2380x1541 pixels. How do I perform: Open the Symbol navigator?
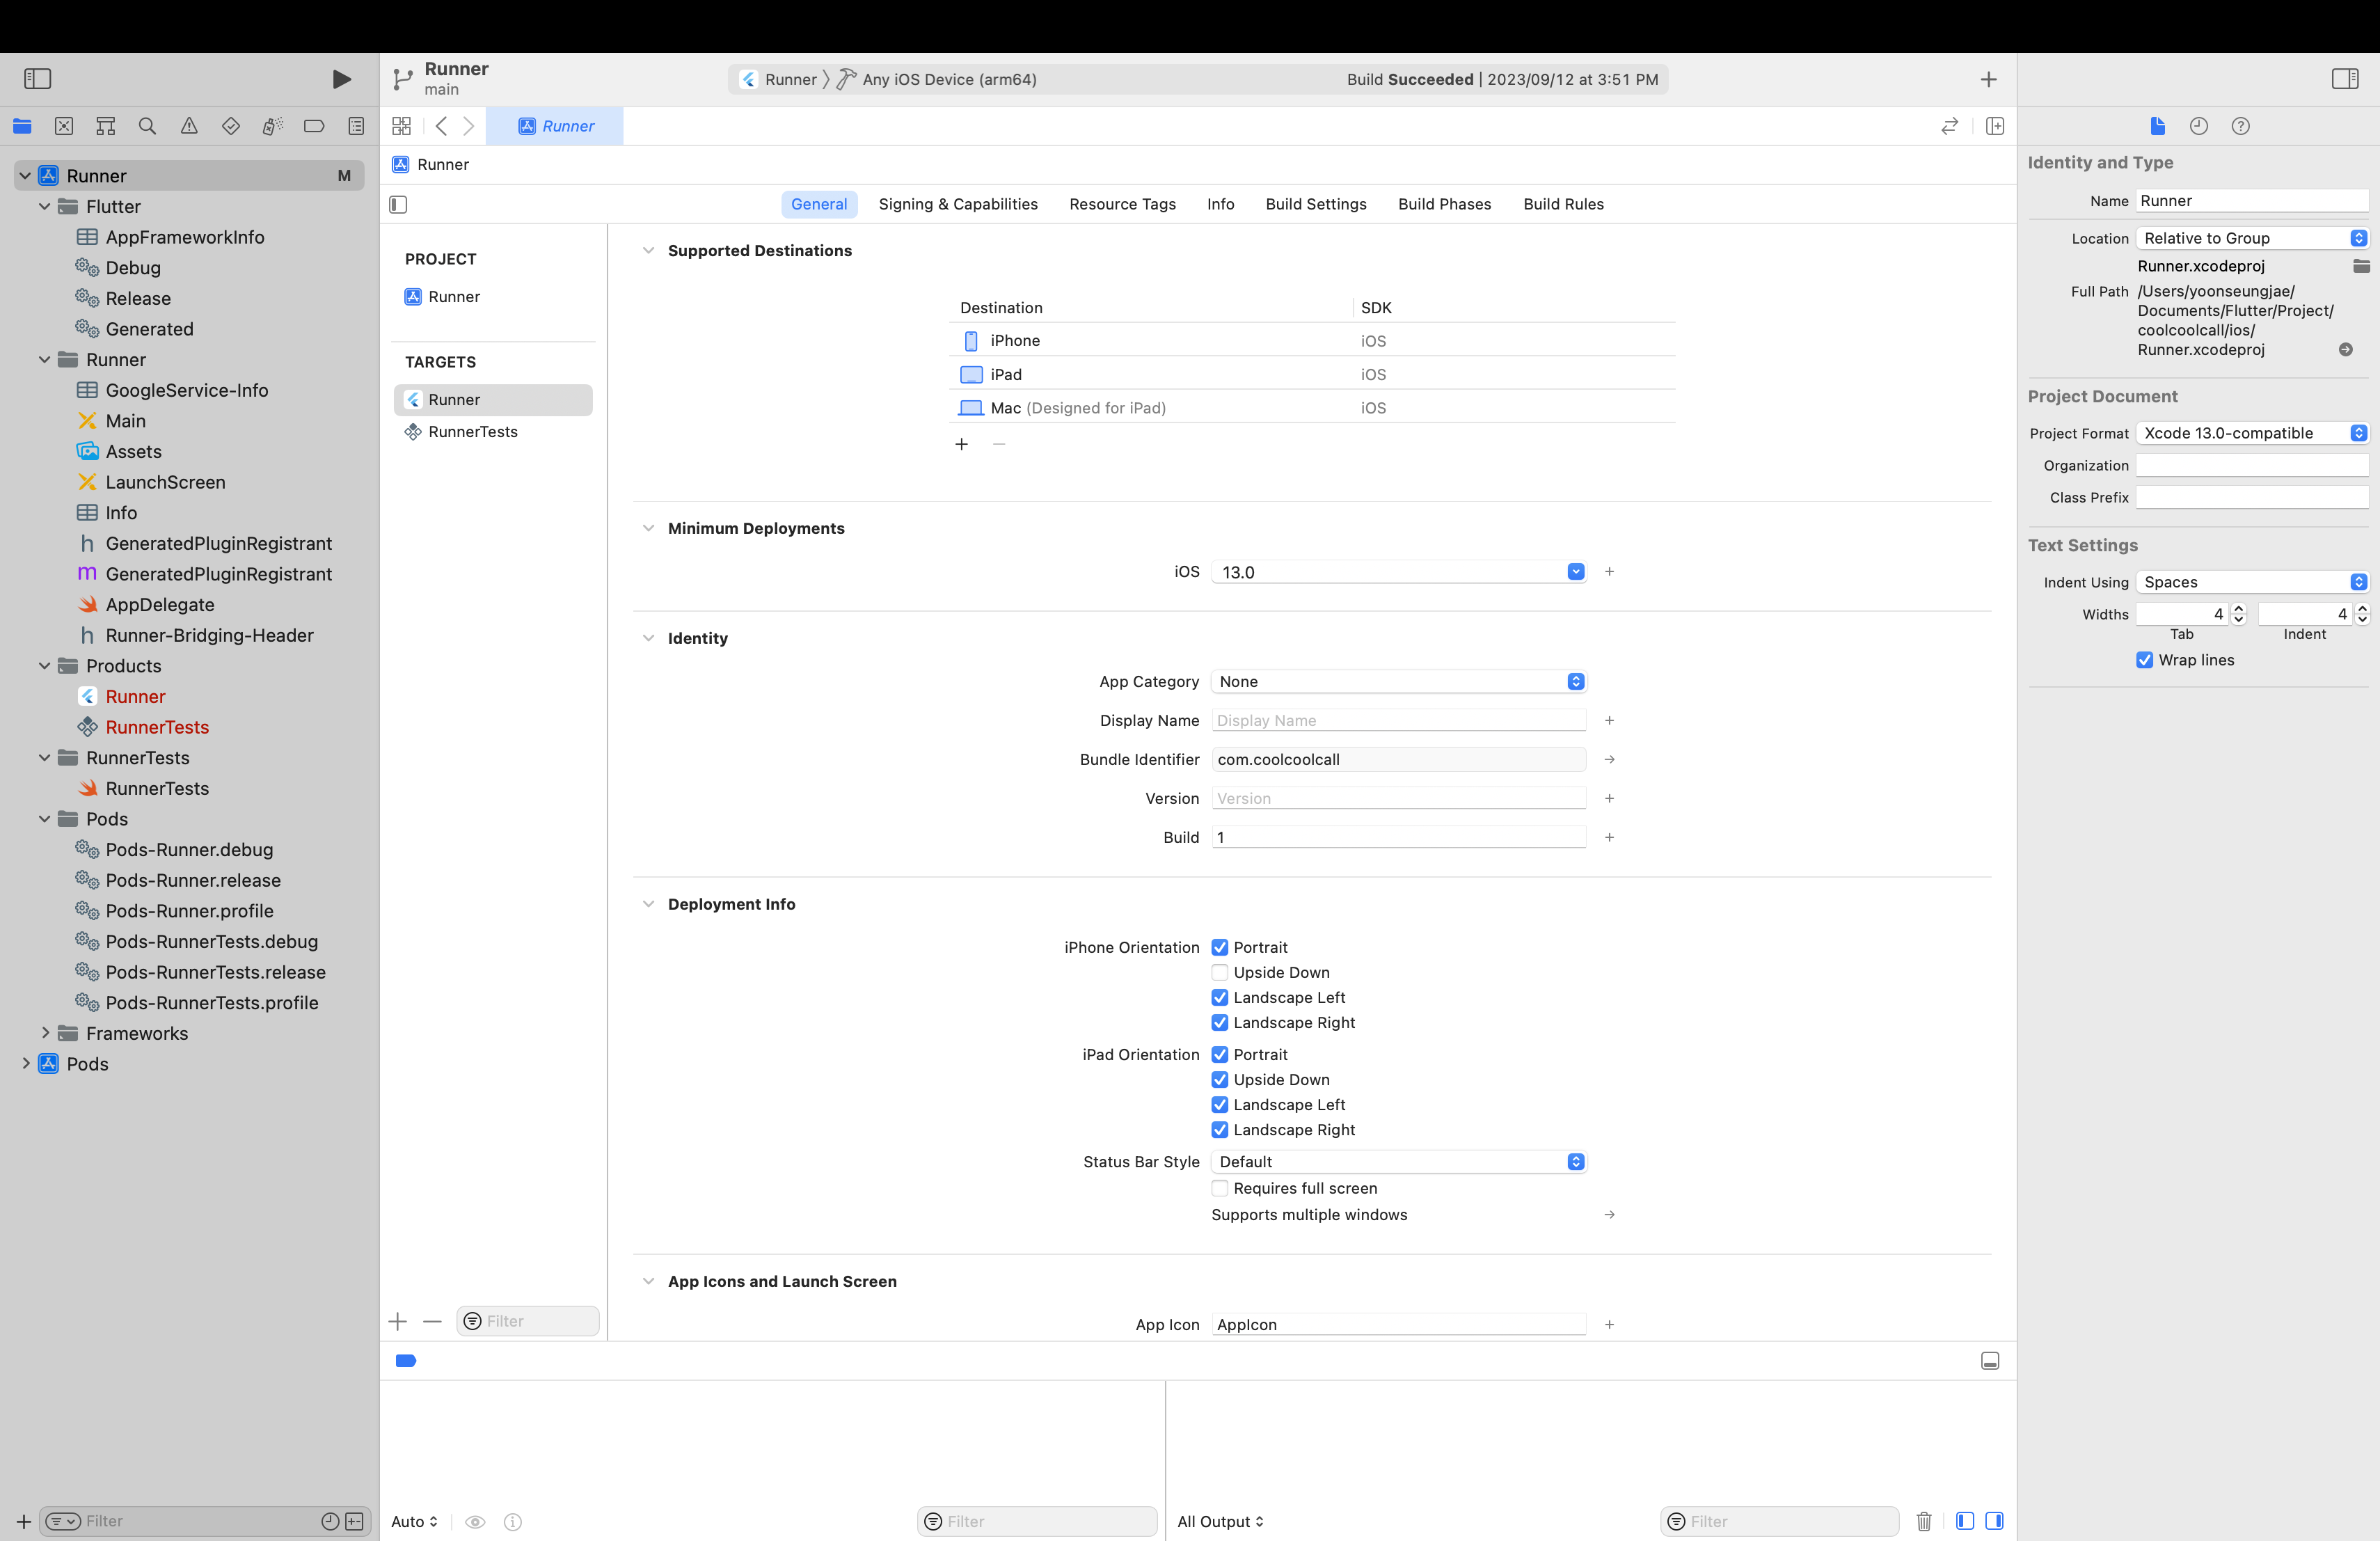105,126
